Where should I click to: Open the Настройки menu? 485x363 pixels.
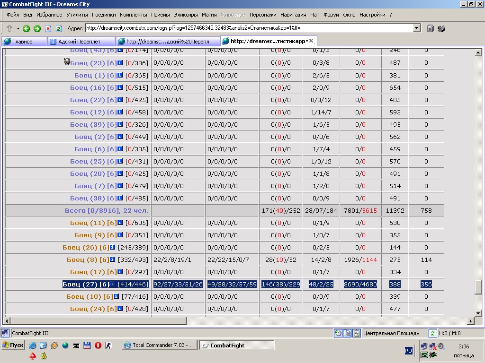click(372, 15)
